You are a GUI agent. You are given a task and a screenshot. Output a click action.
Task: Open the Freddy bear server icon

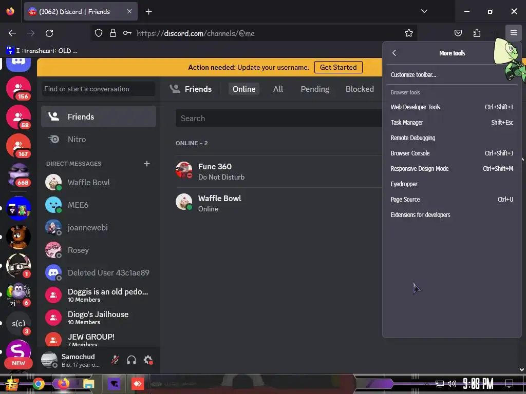tap(18, 237)
